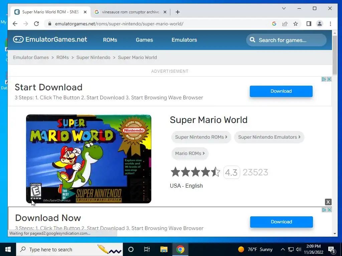Click the 4.3 rating score
342x256 pixels.
click(231, 172)
